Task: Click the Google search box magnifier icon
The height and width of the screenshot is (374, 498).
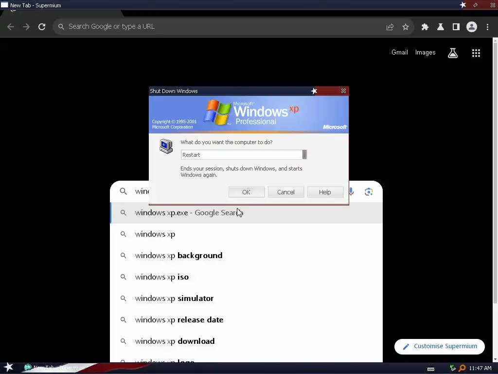Action: click(123, 191)
